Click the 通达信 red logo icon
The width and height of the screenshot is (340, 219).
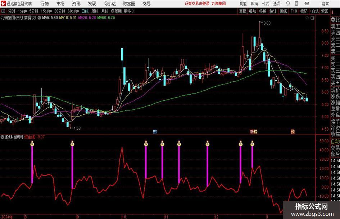coord(3,4)
